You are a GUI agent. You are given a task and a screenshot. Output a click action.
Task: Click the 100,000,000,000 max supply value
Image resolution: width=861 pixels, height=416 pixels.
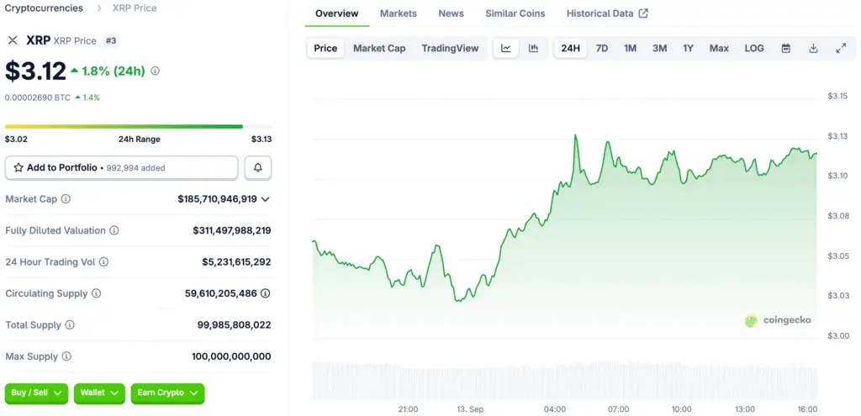click(x=231, y=356)
